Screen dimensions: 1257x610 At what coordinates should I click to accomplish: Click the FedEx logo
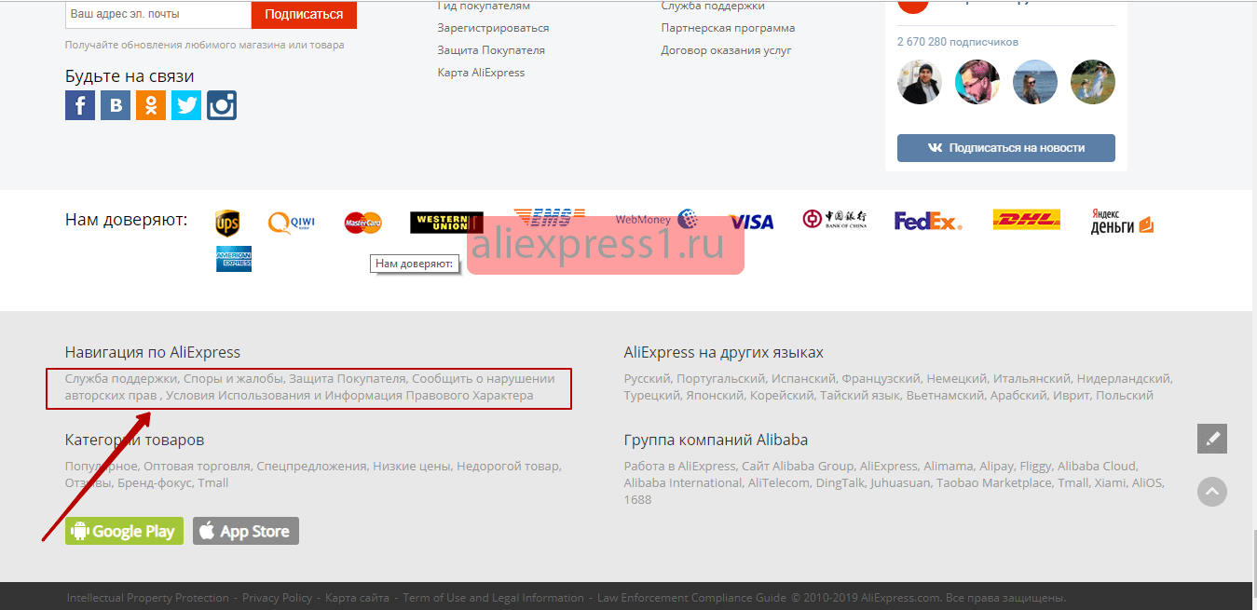(928, 221)
